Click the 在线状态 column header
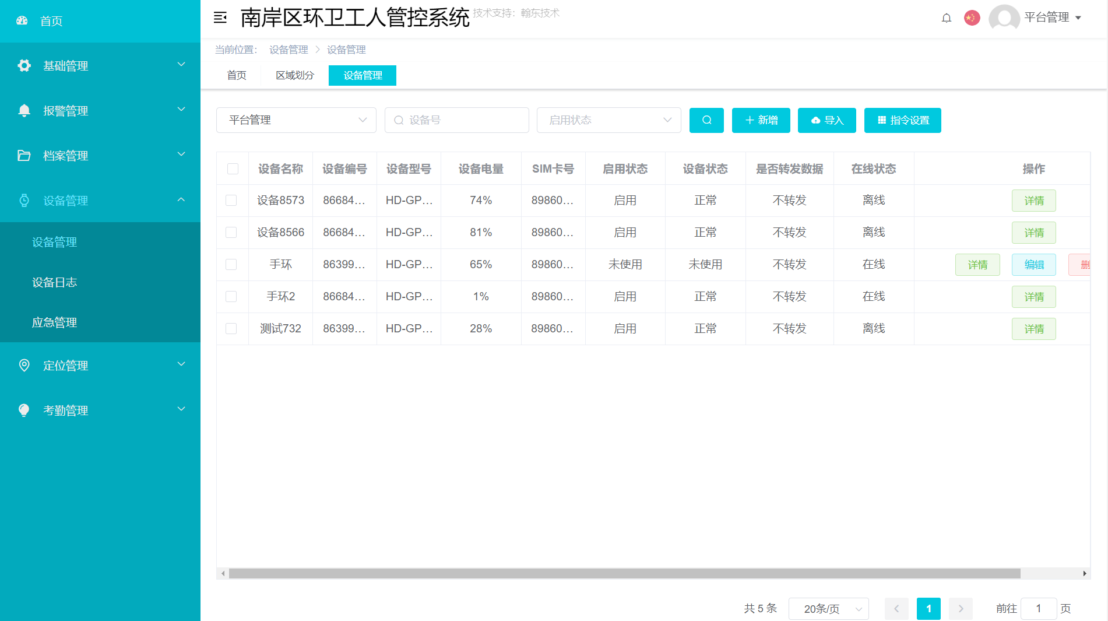The width and height of the screenshot is (1108, 621). pos(874,169)
